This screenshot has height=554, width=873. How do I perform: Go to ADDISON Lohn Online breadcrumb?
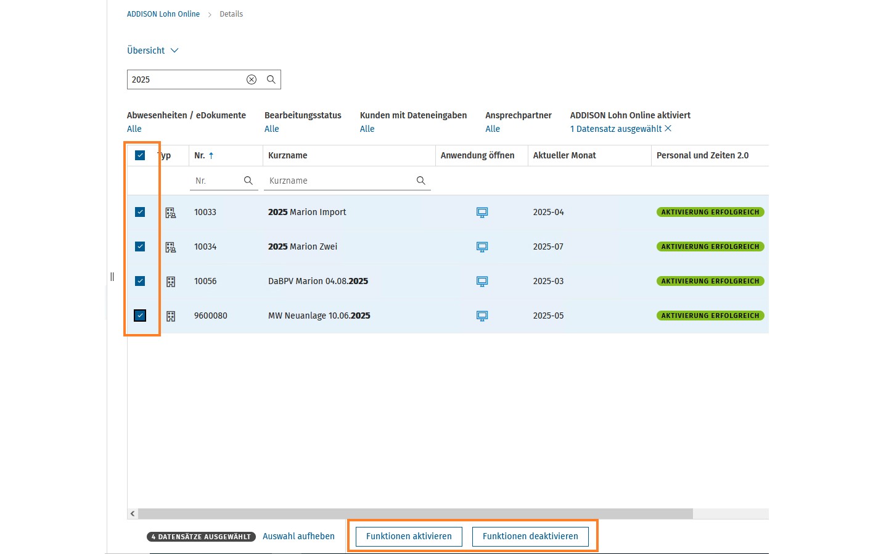coord(163,14)
